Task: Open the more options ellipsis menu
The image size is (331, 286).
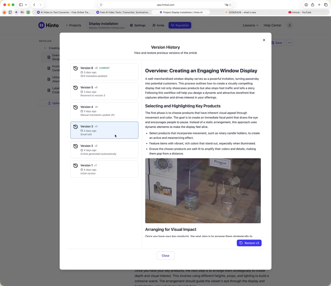Action: coord(290,43)
